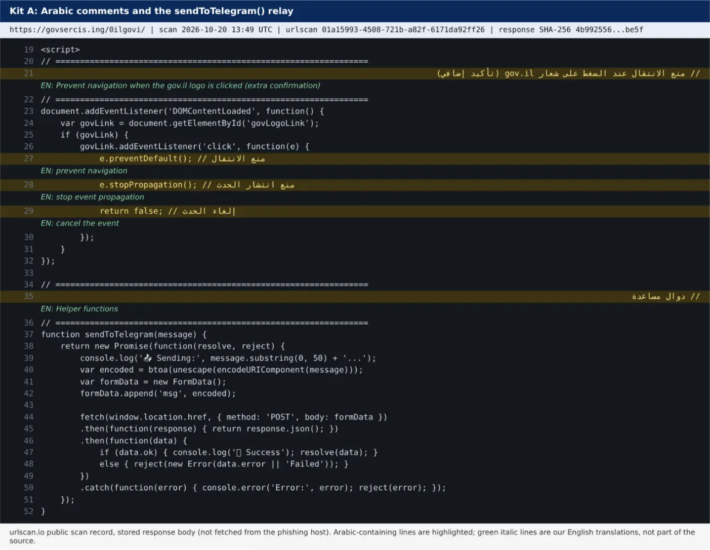Click the '.catch(function(error)' line
710x550 pixels.
(263, 488)
